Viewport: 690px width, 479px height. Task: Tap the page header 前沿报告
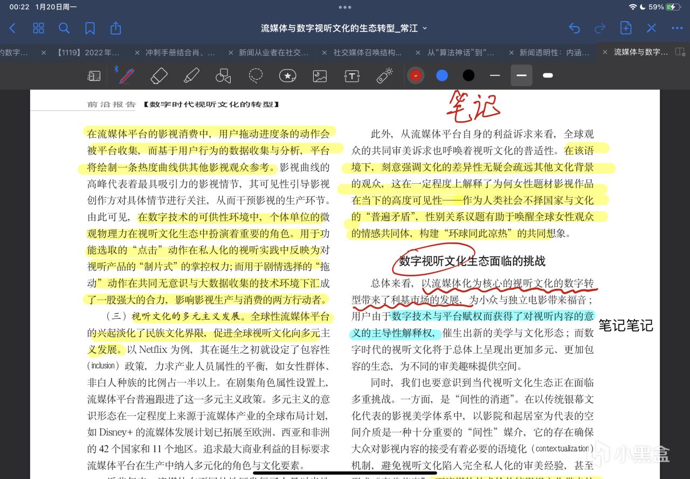click(x=112, y=104)
